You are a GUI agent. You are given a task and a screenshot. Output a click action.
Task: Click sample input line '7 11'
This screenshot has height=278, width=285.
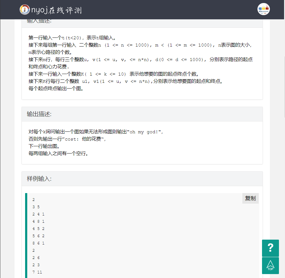pos(37,272)
